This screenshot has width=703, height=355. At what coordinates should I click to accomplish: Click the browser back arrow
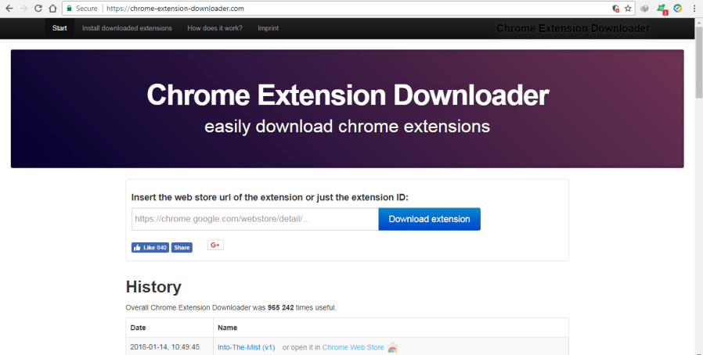click(8, 8)
